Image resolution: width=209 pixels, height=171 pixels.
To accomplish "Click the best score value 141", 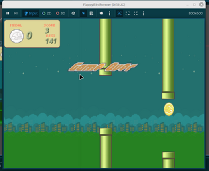I will tap(51, 41).
